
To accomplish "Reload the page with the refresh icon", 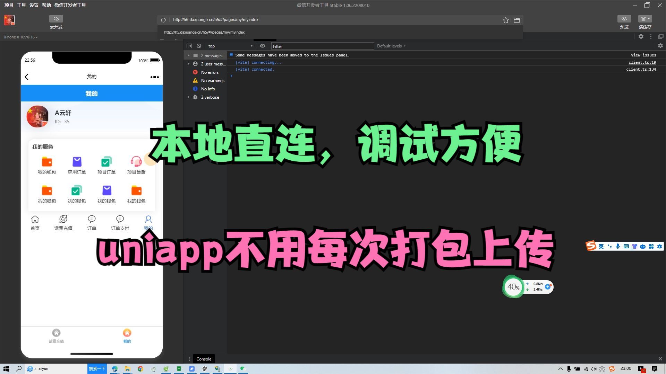I will tap(163, 20).
